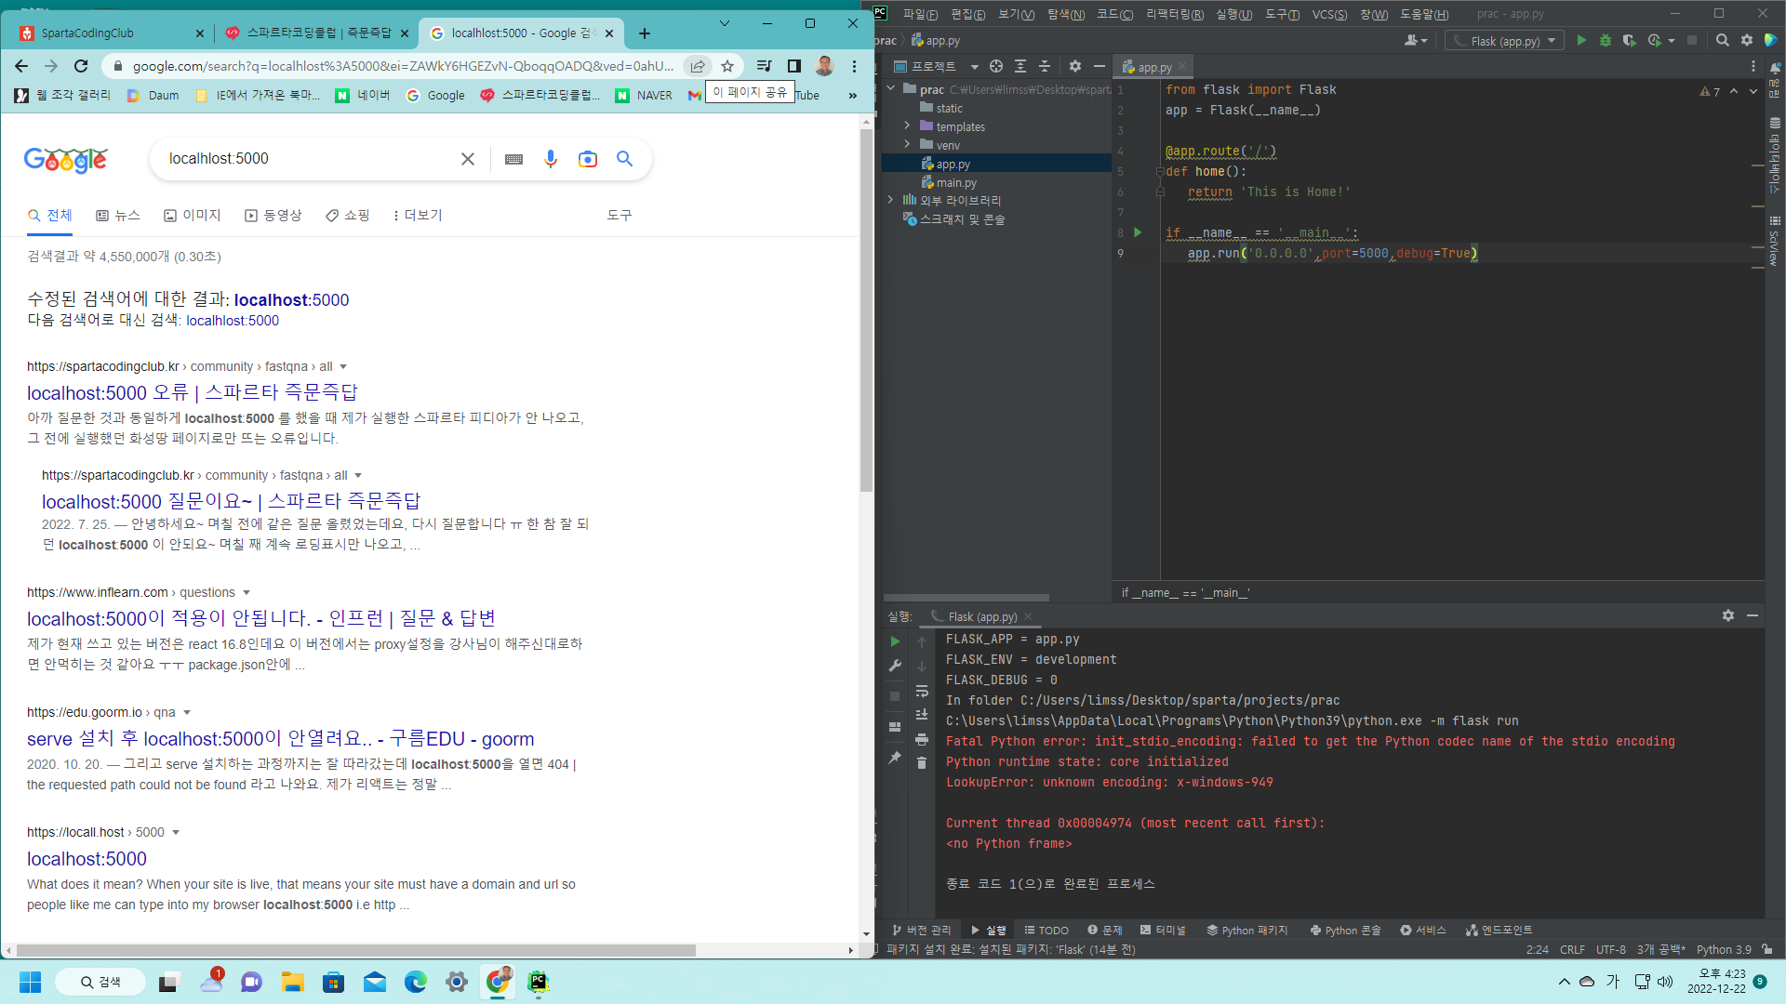
Task: Click the Chrome address bar URL
Action: (x=403, y=66)
